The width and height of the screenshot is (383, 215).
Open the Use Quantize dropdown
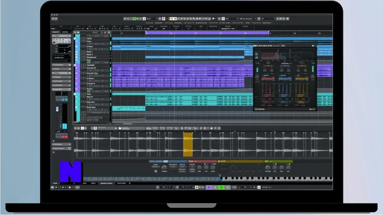(248, 19)
